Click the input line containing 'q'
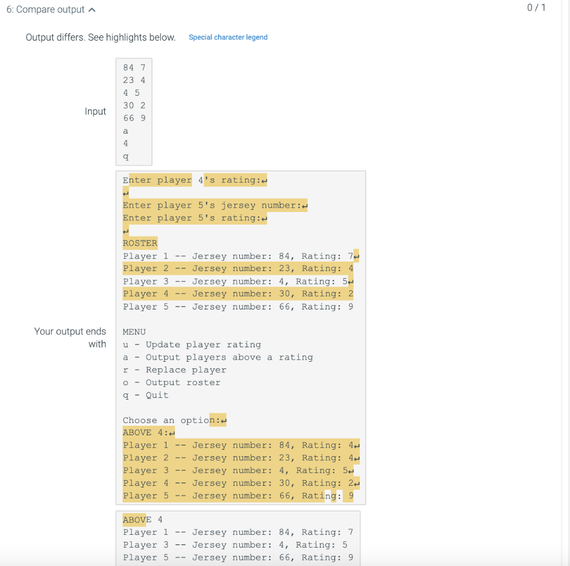 click(x=126, y=157)
